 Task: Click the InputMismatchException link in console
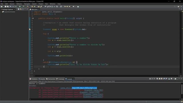(84, 88)
